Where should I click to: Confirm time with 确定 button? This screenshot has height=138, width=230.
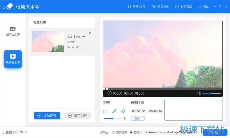point(138,118)
